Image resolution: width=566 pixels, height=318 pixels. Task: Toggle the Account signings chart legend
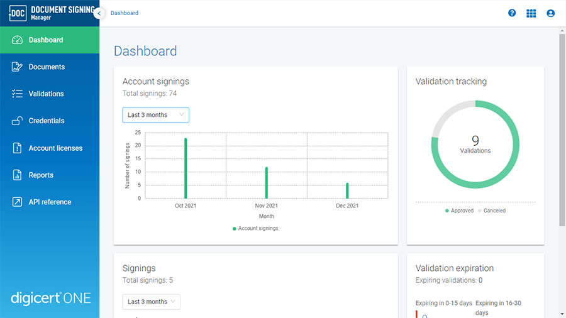click(x=255, y=228)
